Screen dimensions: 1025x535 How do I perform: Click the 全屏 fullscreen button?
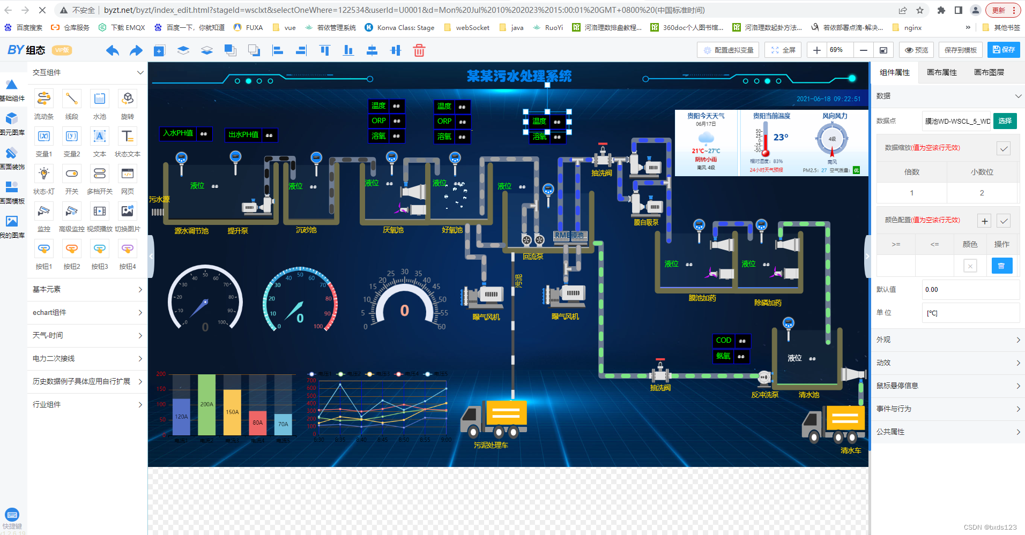click(783, 50)
